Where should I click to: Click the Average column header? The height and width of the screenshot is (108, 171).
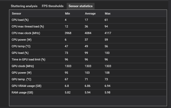[90, 13]
